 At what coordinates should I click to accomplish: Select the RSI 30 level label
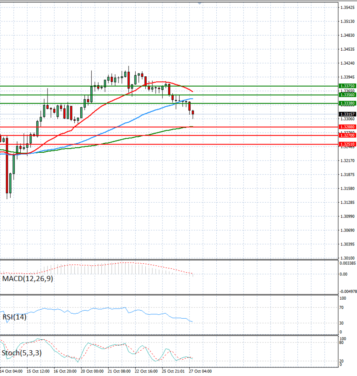(x=341, y=323)
